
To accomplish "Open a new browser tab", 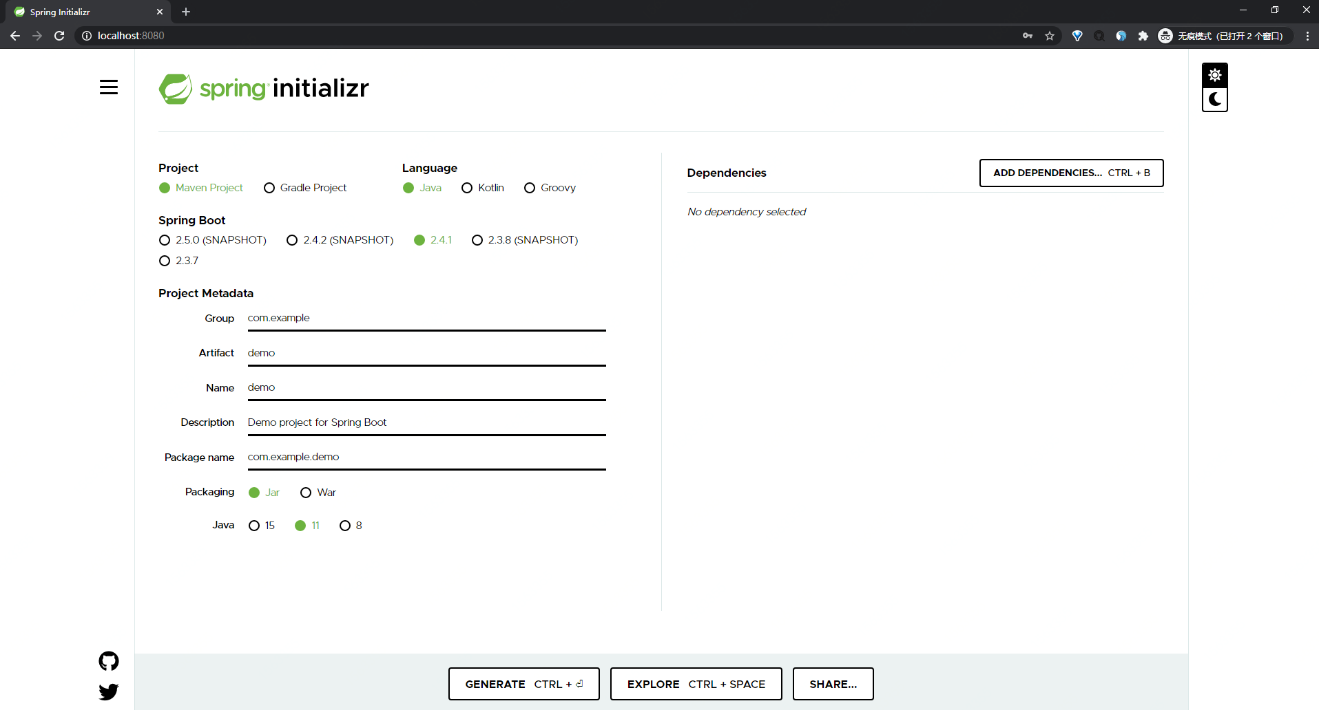I will click(x=186, y=12).
